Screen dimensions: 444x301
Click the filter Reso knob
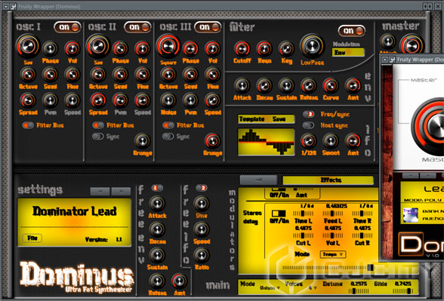264,48
